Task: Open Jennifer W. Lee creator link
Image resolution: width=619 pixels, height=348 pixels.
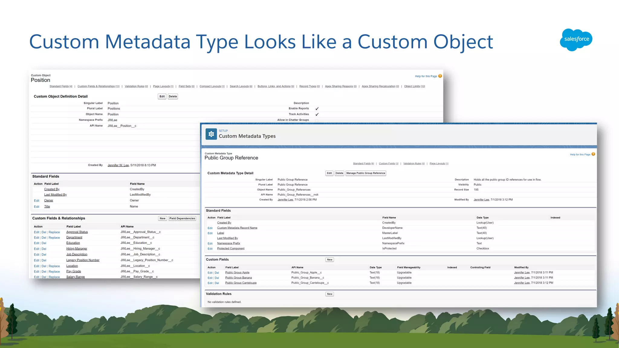Action: tap(118, 165)
